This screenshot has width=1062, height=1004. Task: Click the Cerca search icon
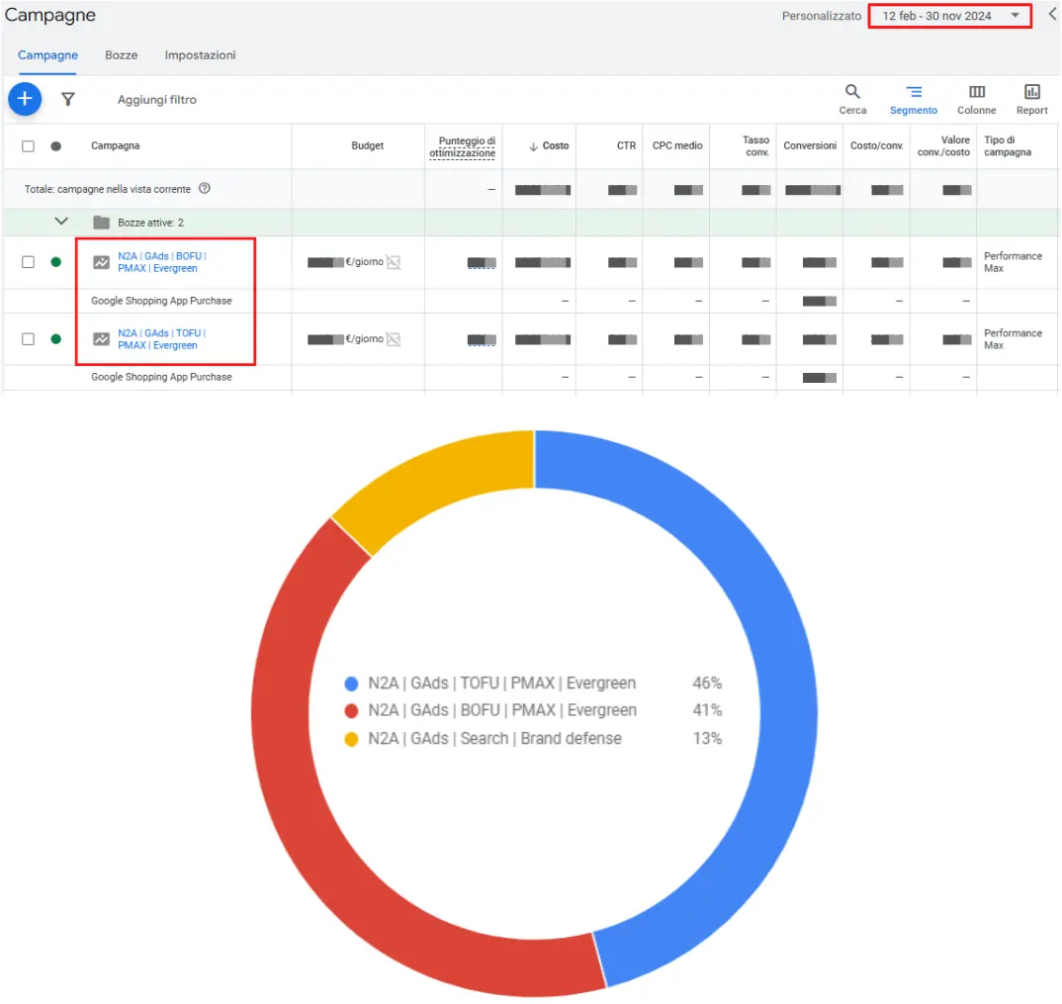click(852, 92)
